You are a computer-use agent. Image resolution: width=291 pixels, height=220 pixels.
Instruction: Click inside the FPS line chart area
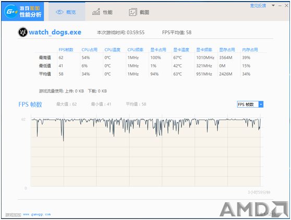145,153
